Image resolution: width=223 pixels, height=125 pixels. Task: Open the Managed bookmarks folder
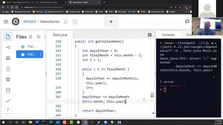click(21, 12)
